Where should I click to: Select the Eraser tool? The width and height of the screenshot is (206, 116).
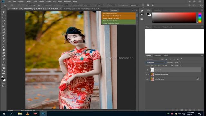tap(4, 44)
